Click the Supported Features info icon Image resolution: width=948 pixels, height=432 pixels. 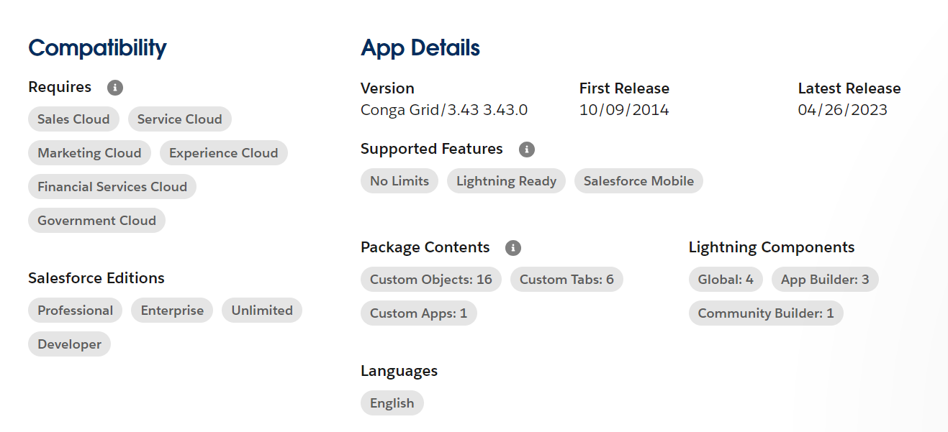tap(526, 149)
